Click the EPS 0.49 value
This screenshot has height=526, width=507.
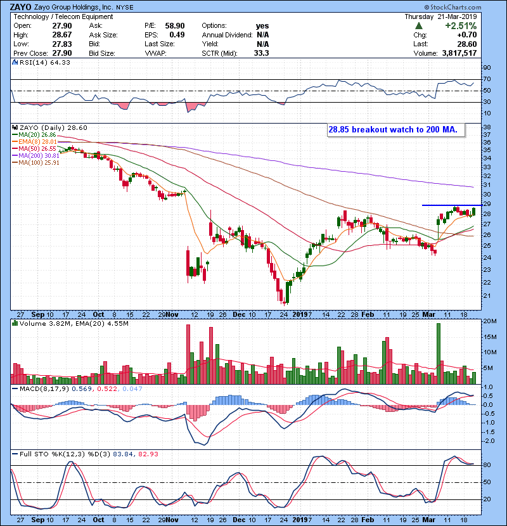(177, 35)
